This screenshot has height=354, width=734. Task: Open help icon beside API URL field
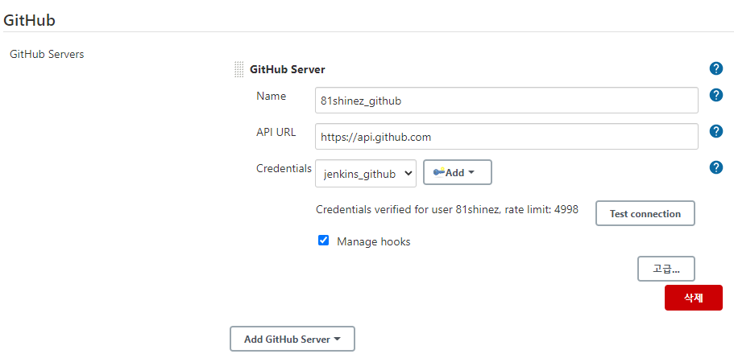click(x=715, y=131)
